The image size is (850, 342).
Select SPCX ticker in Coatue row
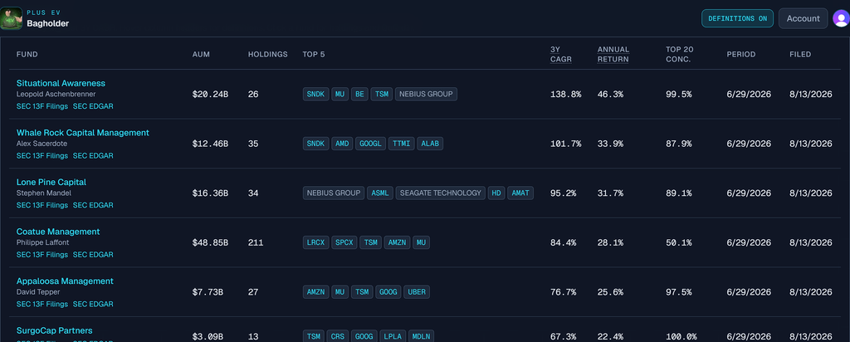click(344, 243)
